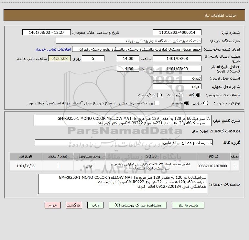Click the 'شماره نیاز' field 1101030374000014

(177, 33)
